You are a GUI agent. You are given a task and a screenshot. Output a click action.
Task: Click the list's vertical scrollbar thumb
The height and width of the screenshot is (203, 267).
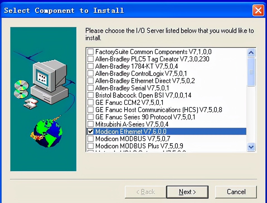click(x=251, y=72)
